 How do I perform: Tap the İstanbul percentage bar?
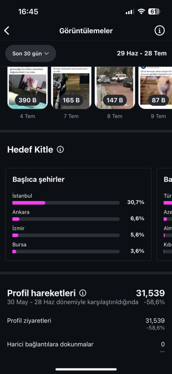tap(66, 203)
